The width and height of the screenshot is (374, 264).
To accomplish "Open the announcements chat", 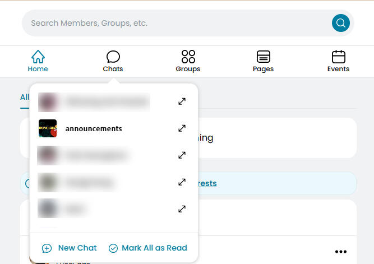I will click(94, 128).
